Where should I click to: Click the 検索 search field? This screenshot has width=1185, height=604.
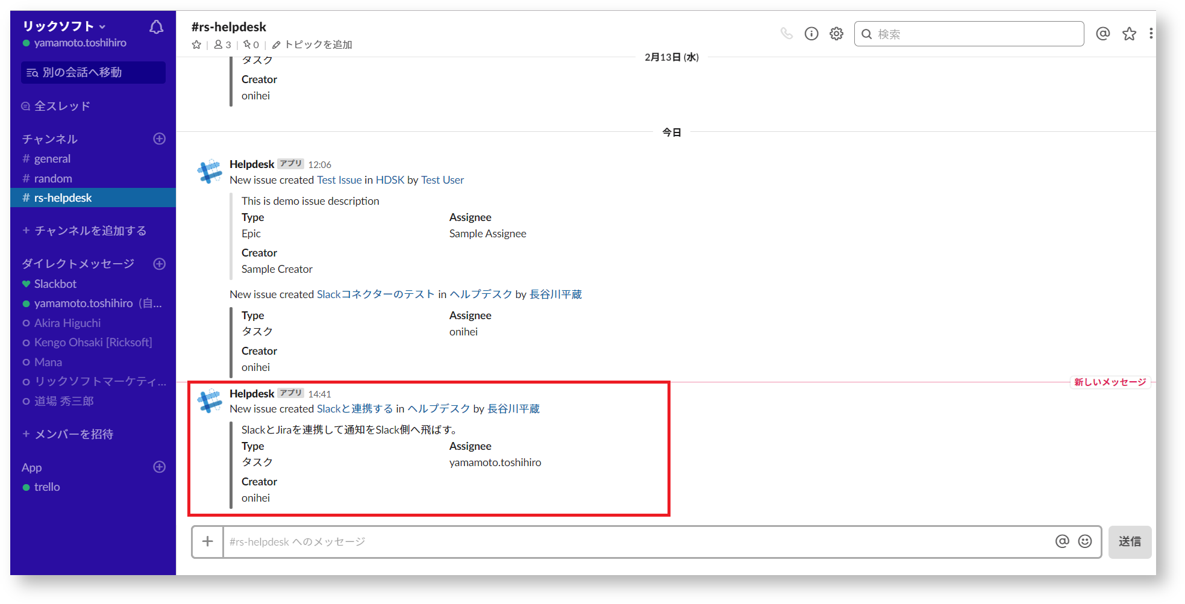969,34
